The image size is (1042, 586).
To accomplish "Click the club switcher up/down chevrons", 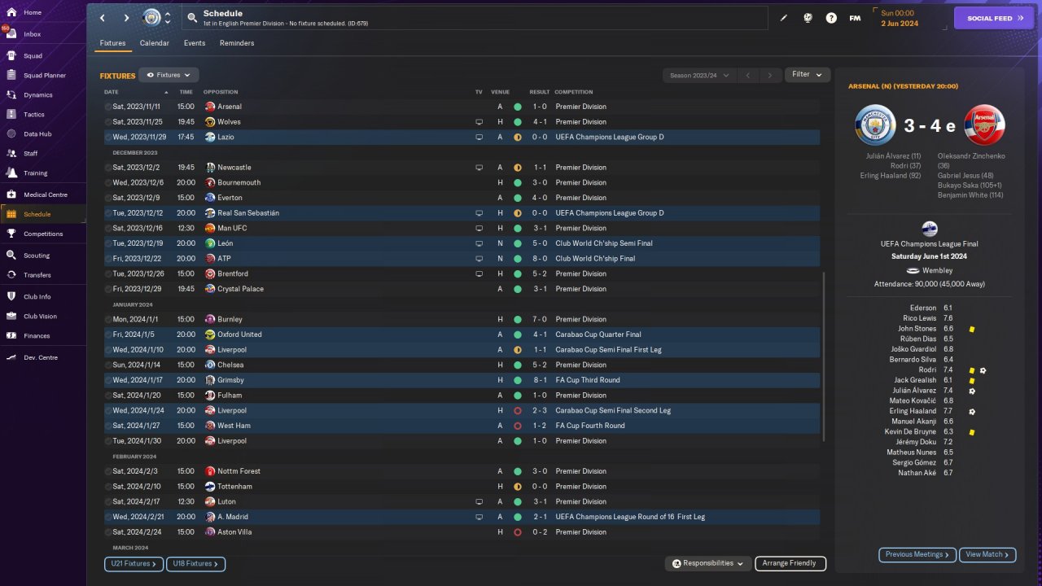I will (x=168, y=18).
